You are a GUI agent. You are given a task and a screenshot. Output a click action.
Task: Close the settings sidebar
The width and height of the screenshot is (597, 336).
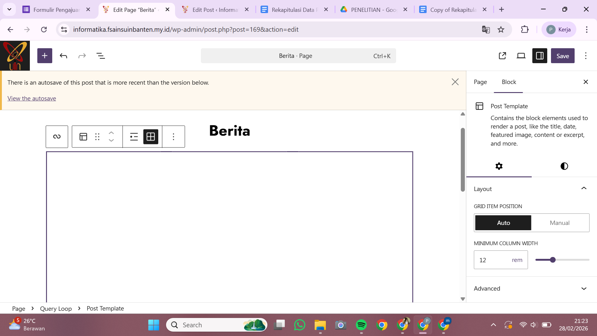pyautogui.click(x=586, y=82)
